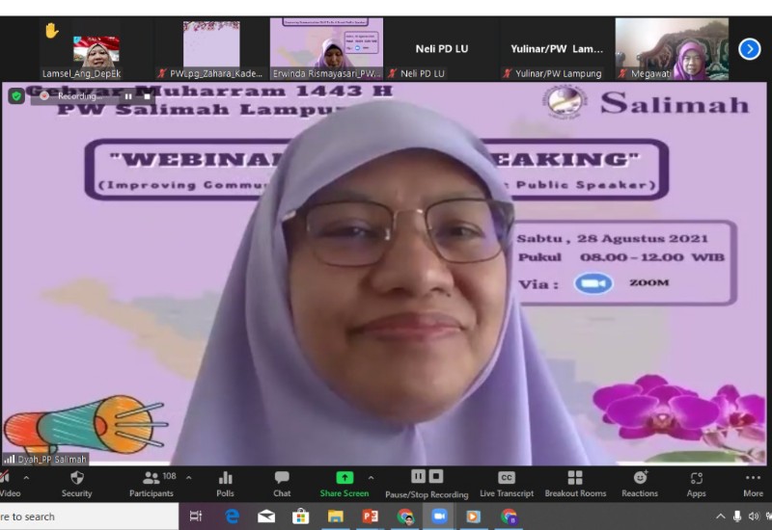Viewport: 772px width, 530px height.
Task: Open the media player icon on taskbar
Action: [x=473, y=517]
